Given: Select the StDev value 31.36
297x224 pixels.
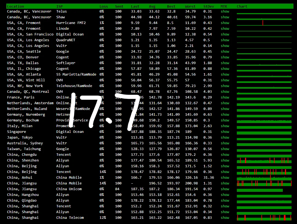Looking at the screenshot, I should coord(209,178).
